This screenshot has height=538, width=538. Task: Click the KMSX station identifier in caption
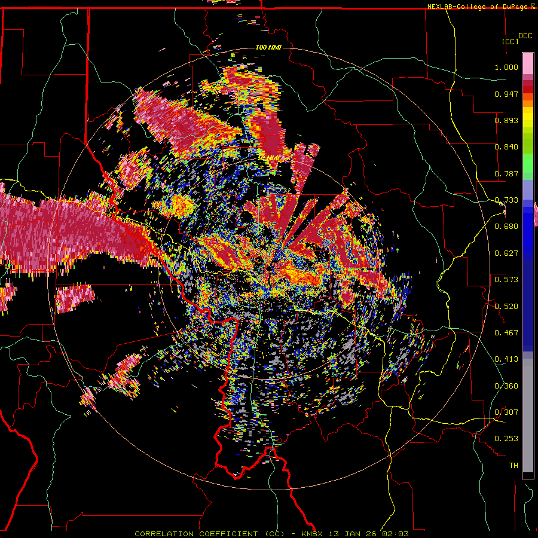click(x=313, y=534)
